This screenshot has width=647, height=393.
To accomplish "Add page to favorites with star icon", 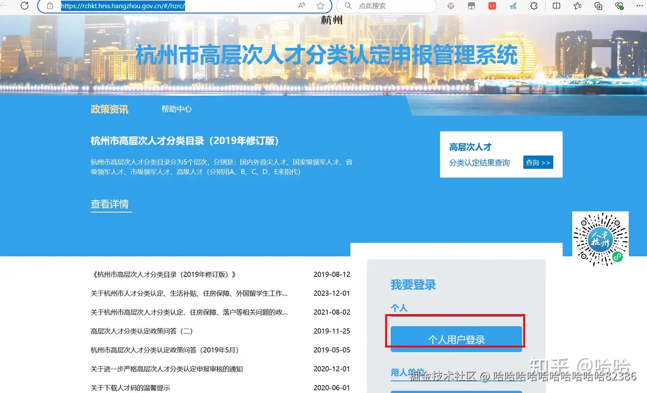I will (x=320, y=6).
